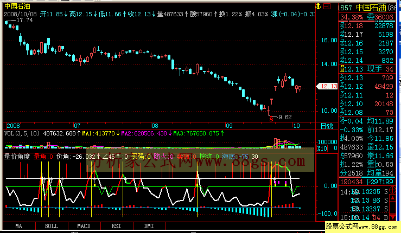Select the 12.08 bid price row

pyautogui.click(x=367, y=113)
